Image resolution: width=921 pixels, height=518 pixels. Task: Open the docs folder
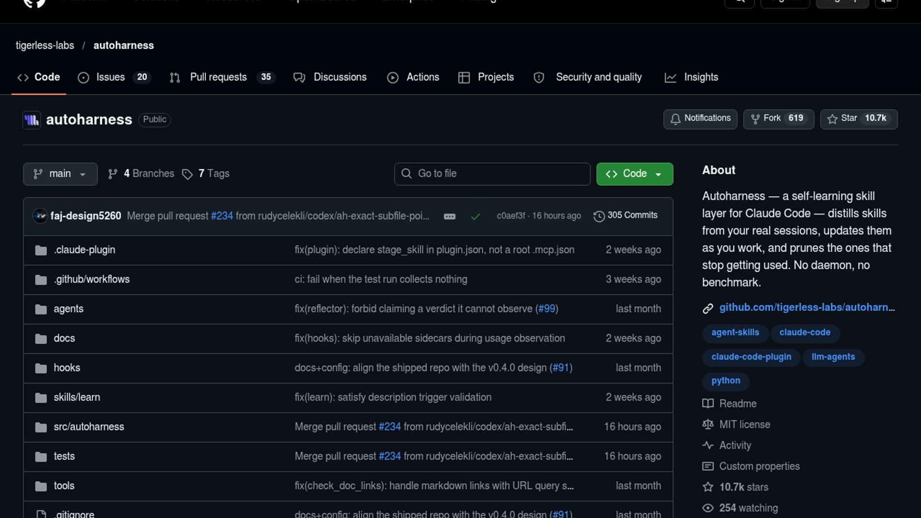click(x=64, y=338)
